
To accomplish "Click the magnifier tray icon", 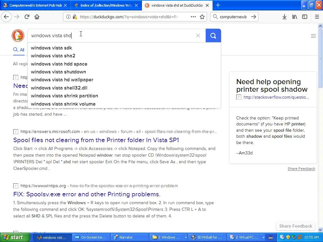I will [x=300, y=238].
